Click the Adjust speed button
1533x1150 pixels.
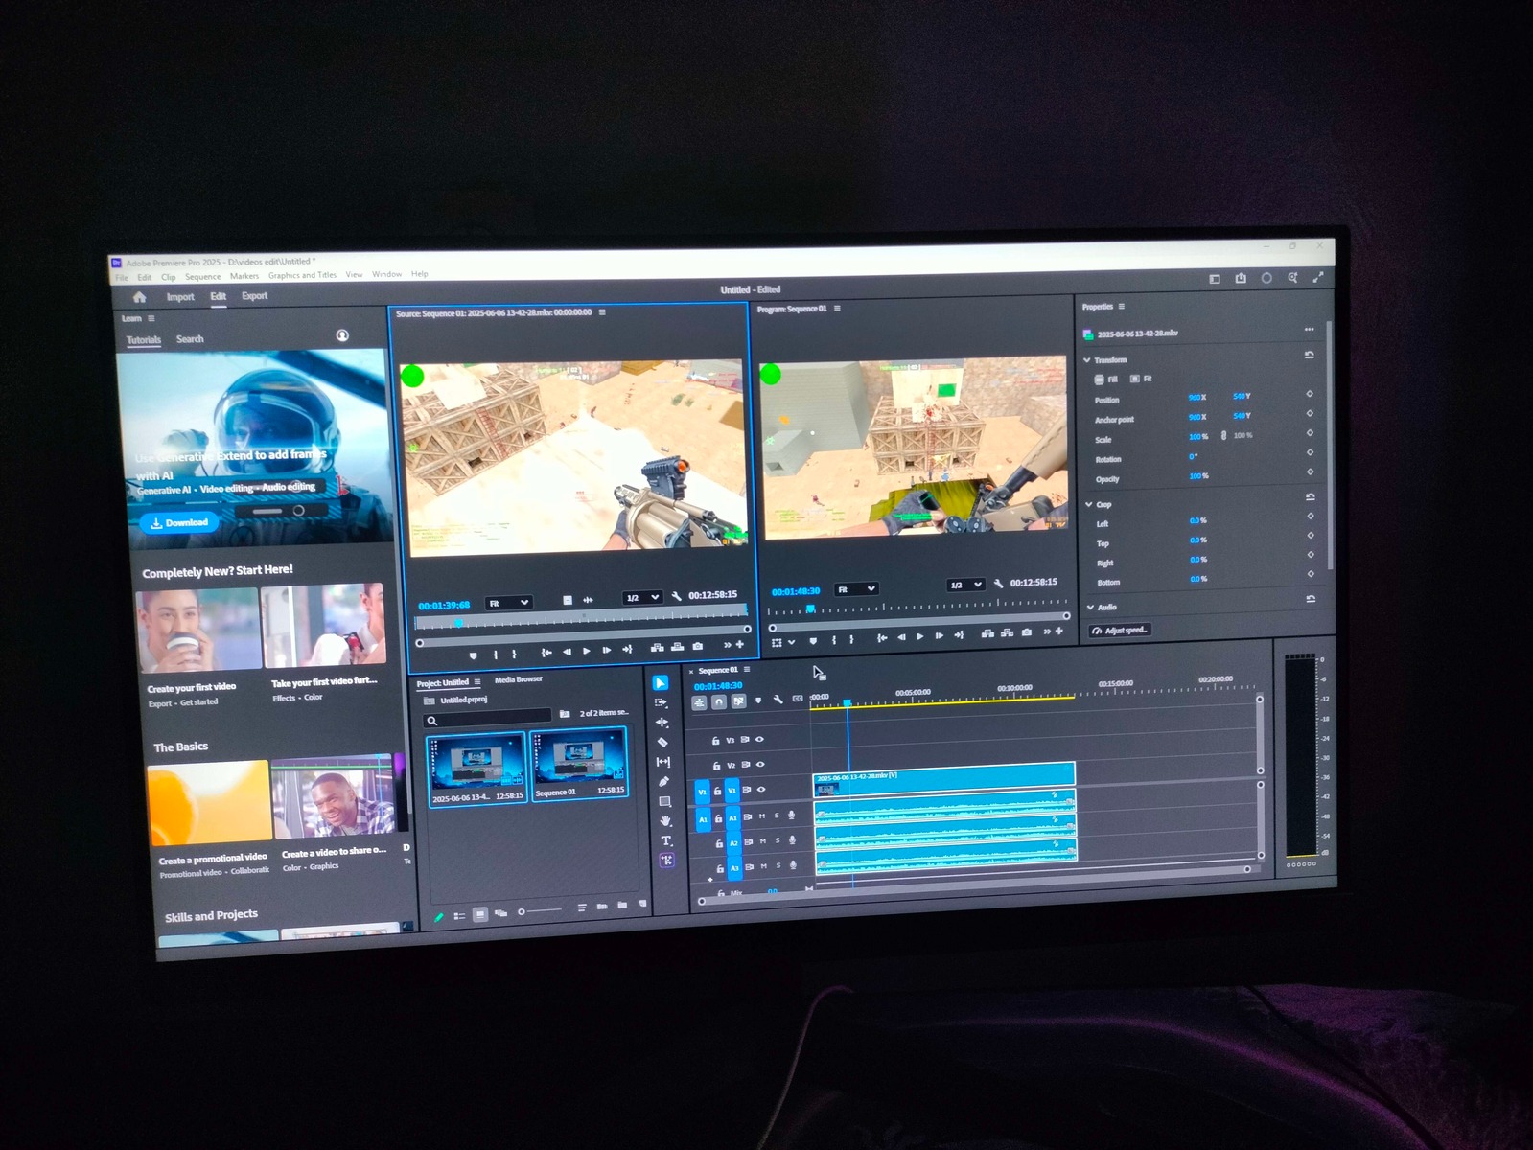1120,631
